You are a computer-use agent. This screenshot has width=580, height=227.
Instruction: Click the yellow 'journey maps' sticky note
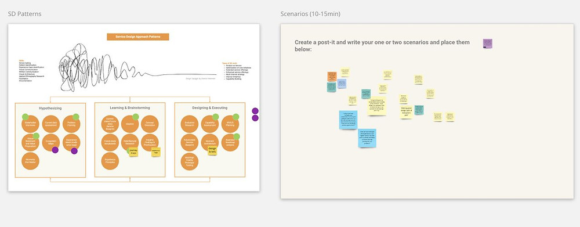pyautogui.click(x=133, y=152)
